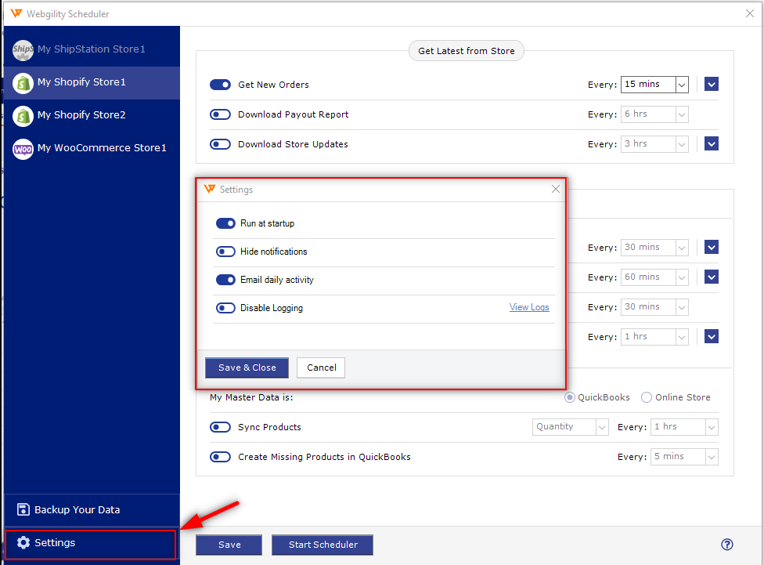The width and height of the screenshot is (764, 565).
Task: Click Save & Close in Settings dialog
Action: pyautogui.click(x=247, y=368)
